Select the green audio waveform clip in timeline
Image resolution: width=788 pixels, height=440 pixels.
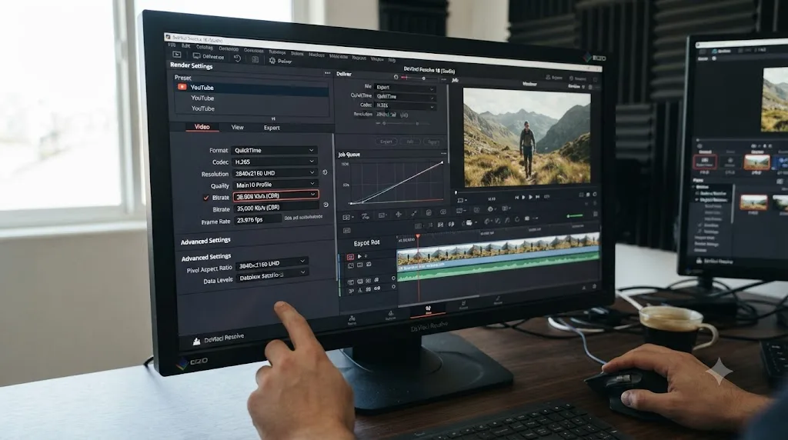pos(499,265)
